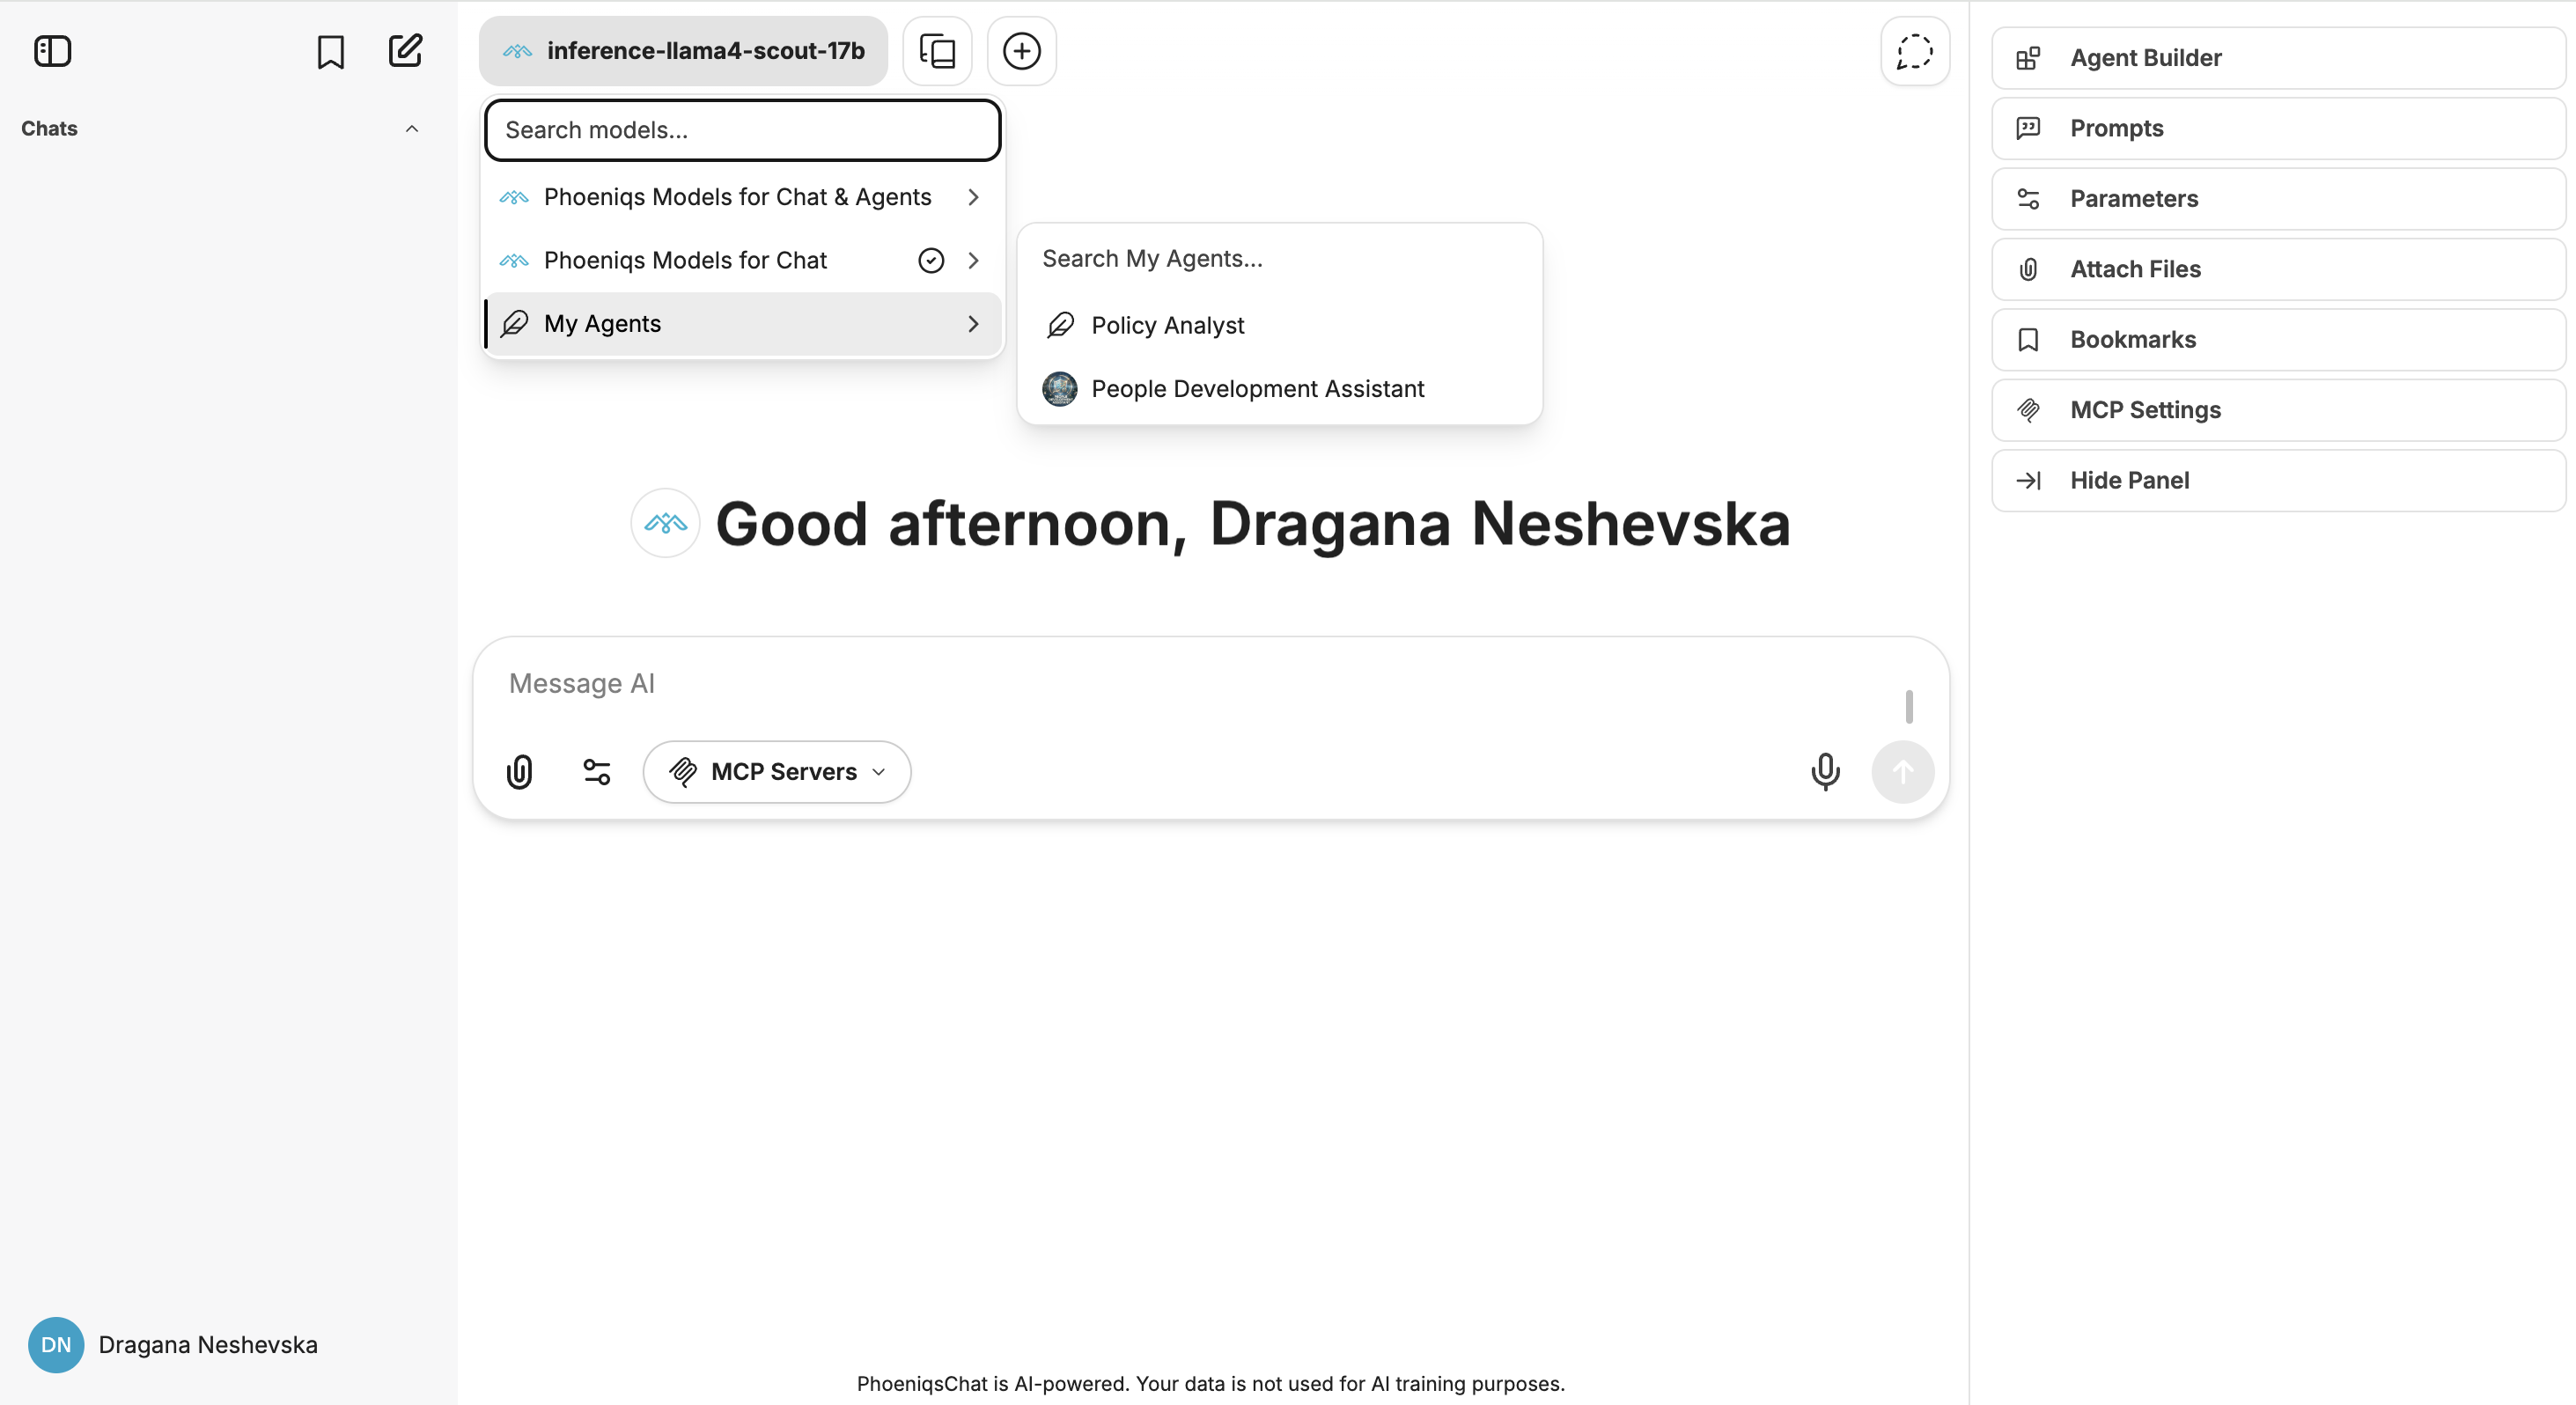
Task: Open the MCP Servers dropdown
Action: coord(776,771)
